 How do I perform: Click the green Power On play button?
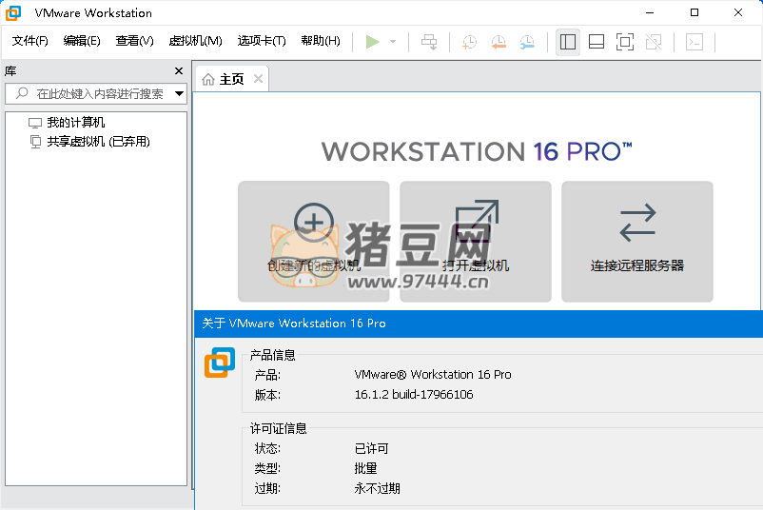coord(372,41)
